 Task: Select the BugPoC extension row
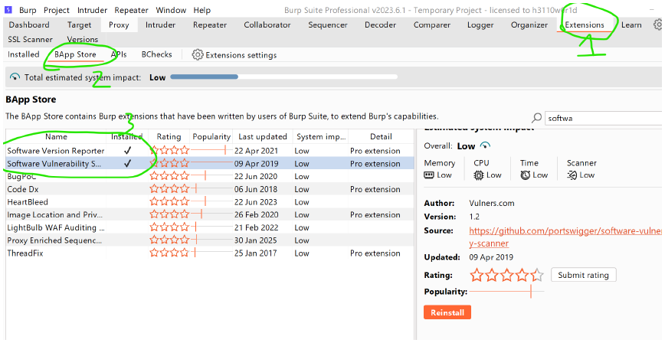[210, 176]
